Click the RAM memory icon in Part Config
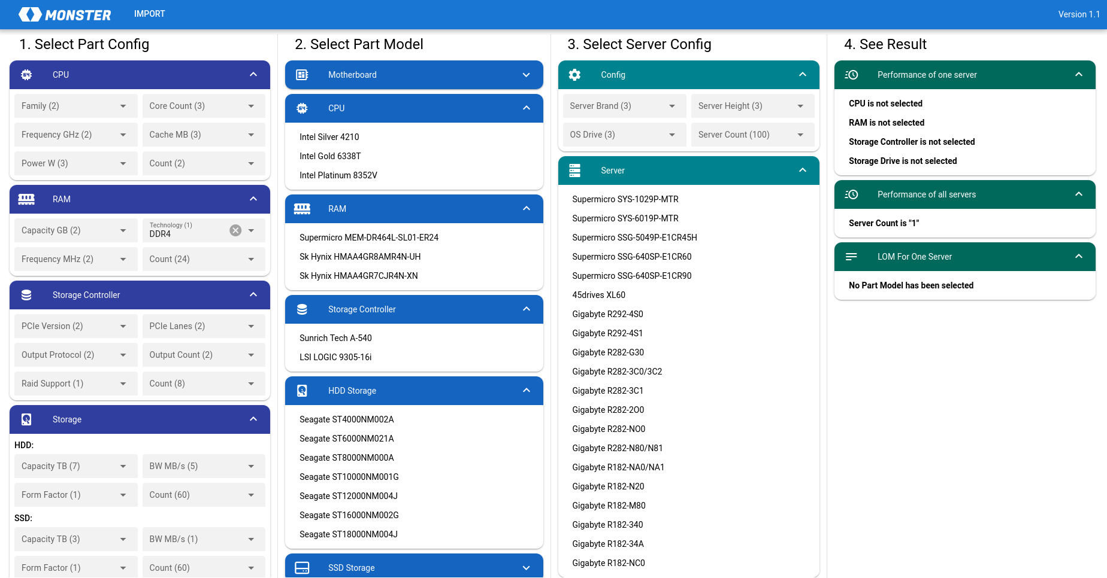Image resolution: width=1107 pixels, height=578 pixels. click(x=26, y=199)
